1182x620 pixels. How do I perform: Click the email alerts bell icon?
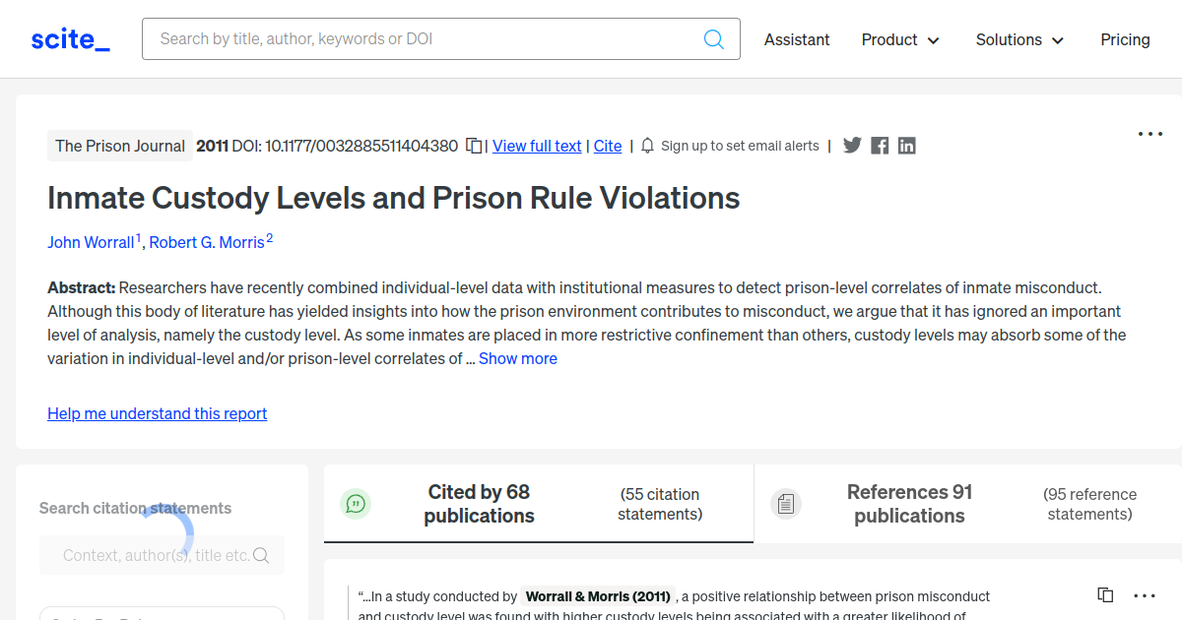(x=647, y=146)
